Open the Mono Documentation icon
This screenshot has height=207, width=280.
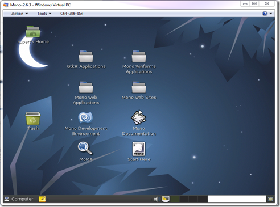tap(139, 118)
